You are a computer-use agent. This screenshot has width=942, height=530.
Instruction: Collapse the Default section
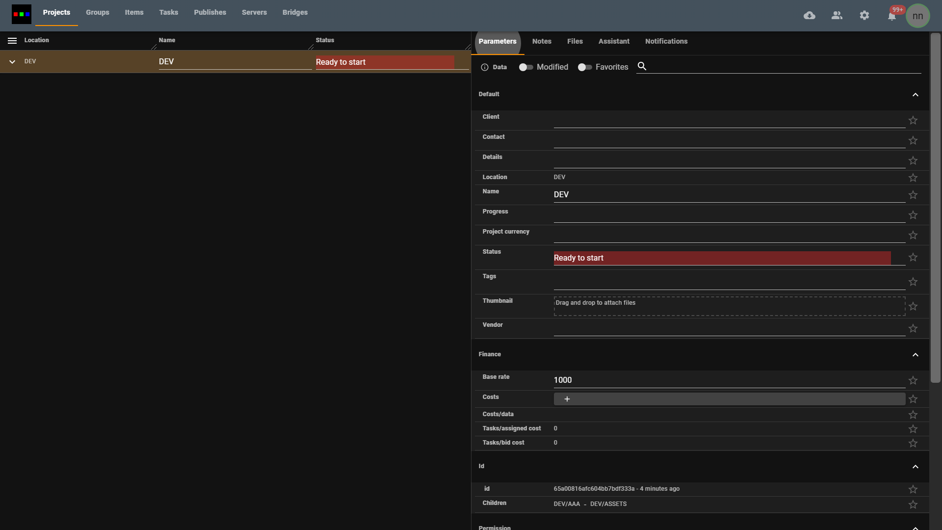(915, 95)
